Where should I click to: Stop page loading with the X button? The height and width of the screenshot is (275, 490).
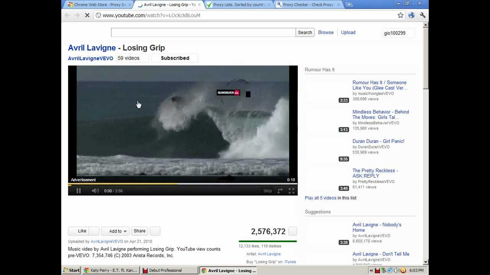coord(87,15)
